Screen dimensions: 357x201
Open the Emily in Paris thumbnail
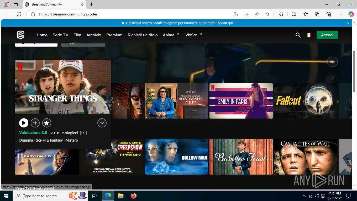pyautogui.click(x=241, y=101)
